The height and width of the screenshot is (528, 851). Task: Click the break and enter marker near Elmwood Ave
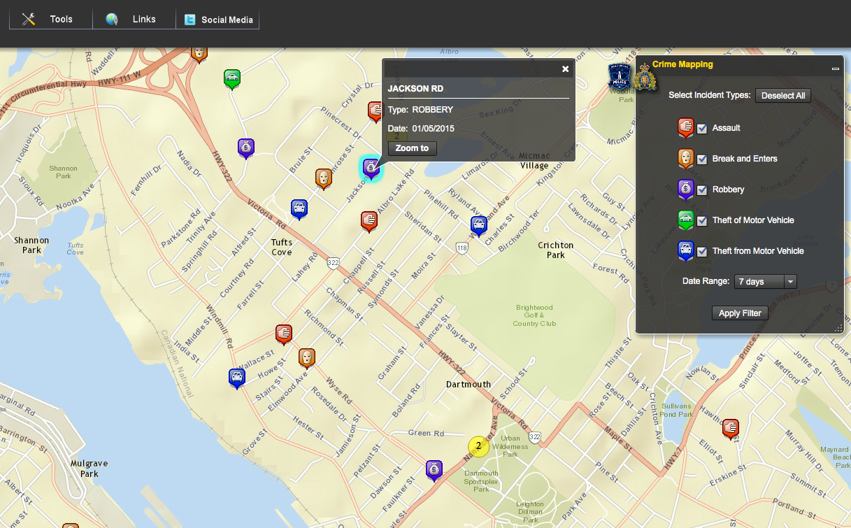tap(306, 357)
